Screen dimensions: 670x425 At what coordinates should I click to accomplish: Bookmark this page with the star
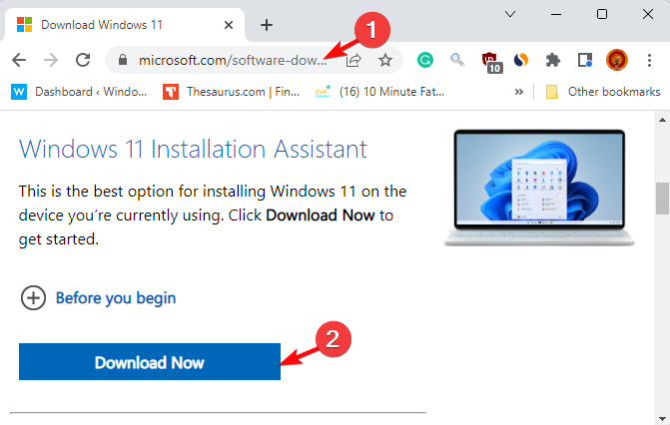pos(385,60)
